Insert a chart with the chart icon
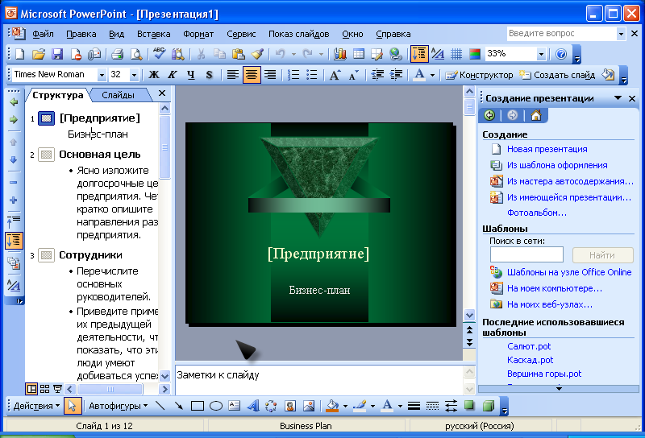Viewport: 645px width, 438px height. tap(340, 54)
